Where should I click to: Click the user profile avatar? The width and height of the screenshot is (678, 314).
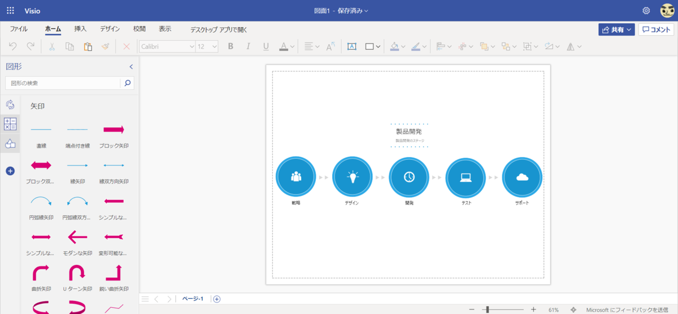[667, 11]
